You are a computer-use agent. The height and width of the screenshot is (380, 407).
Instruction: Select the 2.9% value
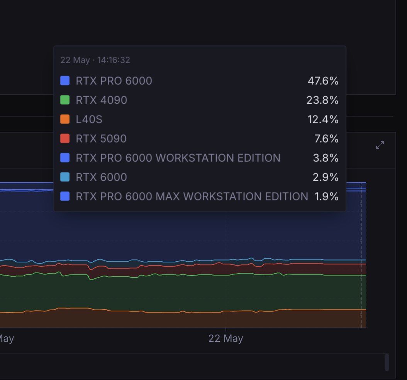(x=326, y=177)
